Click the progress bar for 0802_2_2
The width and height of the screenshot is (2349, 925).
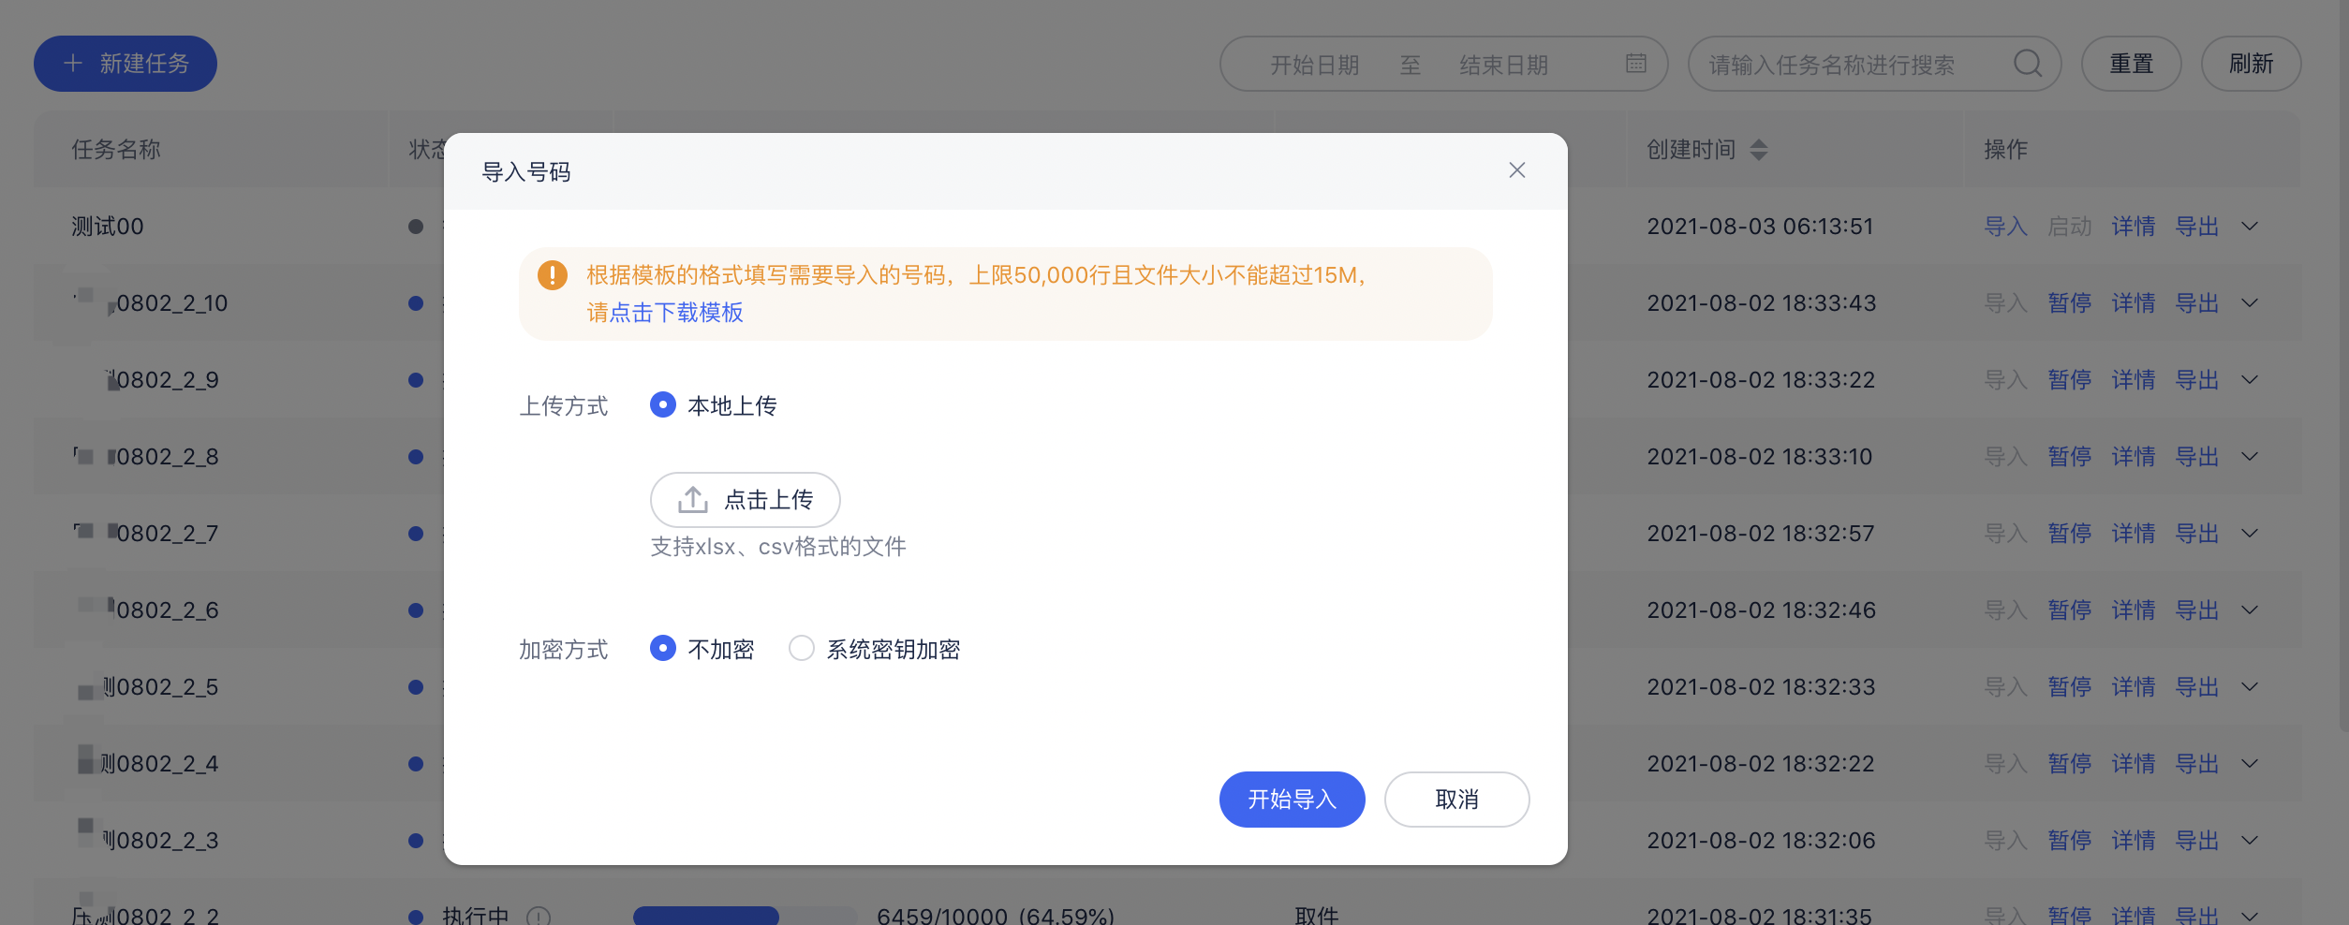(745, 916)
